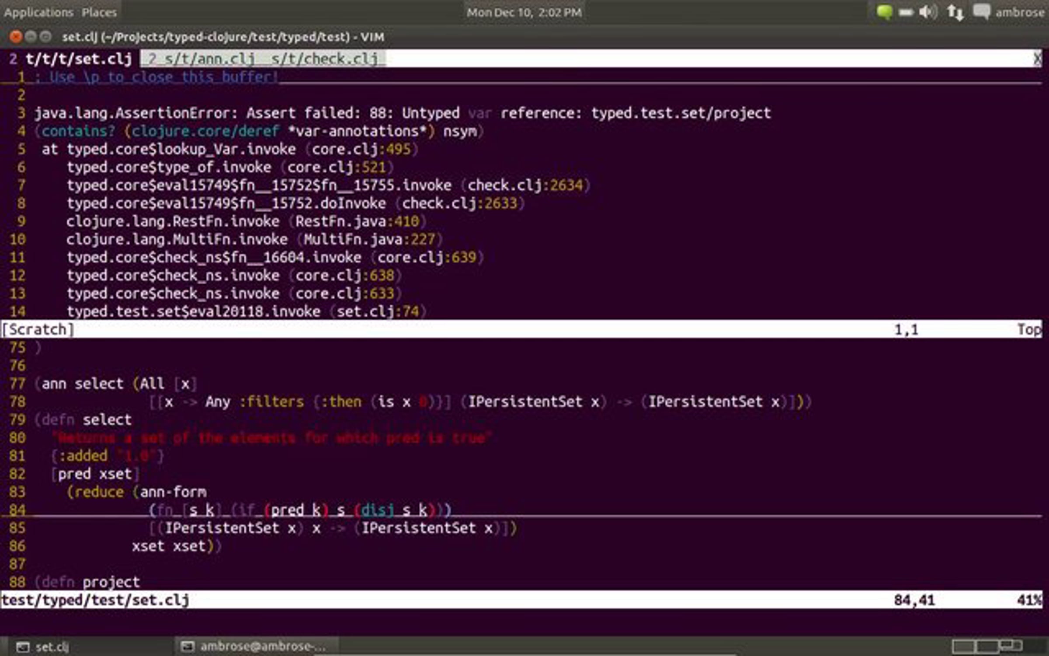Click set.clj:74 in the stack trace

(x=378, y=311)
